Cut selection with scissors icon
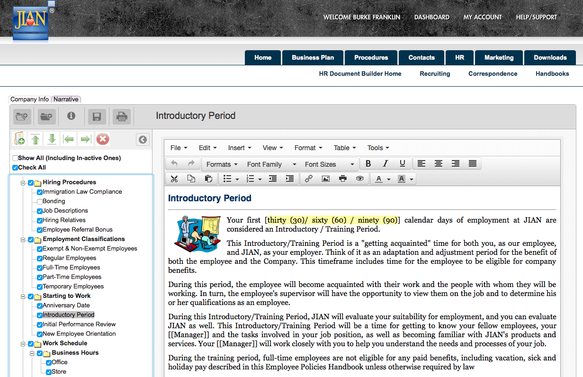This screenshot has height=377, width=583. [174, 179]
